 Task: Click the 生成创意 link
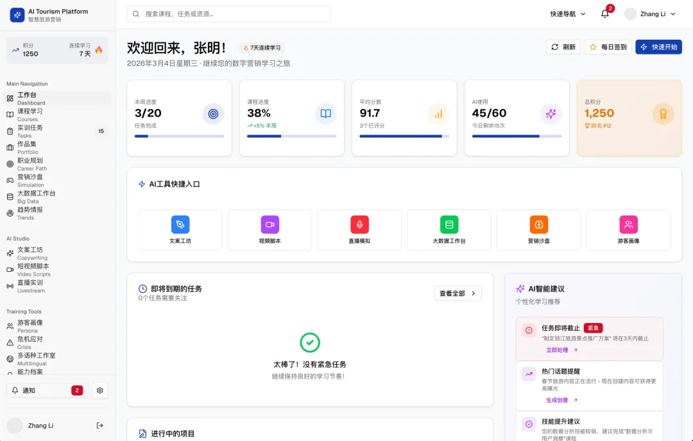[561, 400]
